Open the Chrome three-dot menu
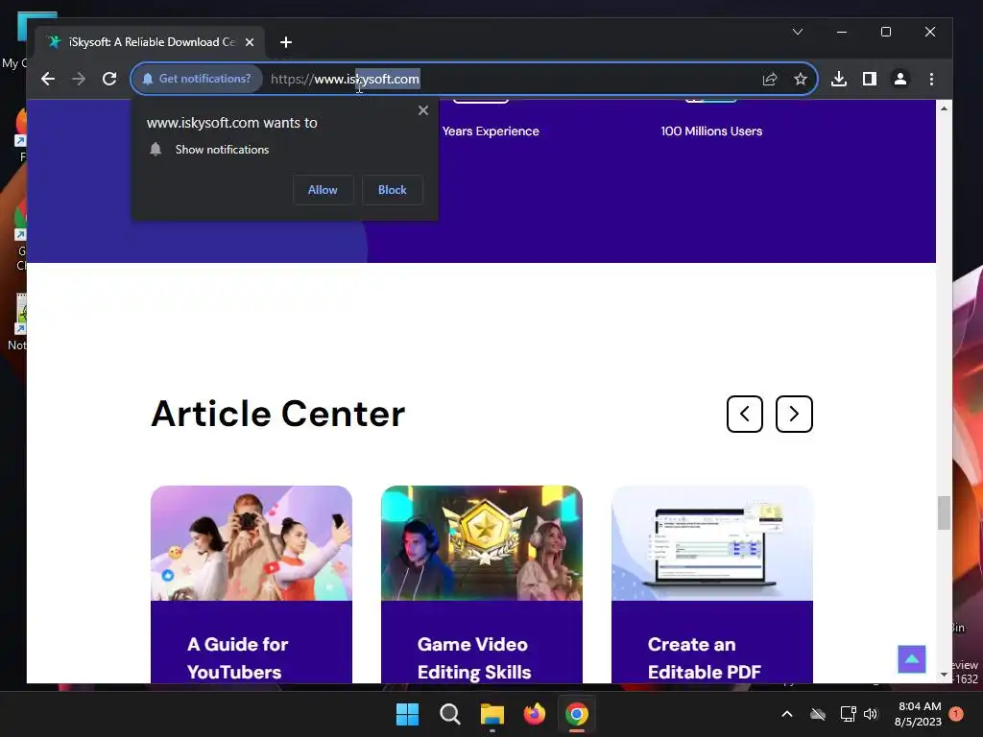 (x=931, y=79)
